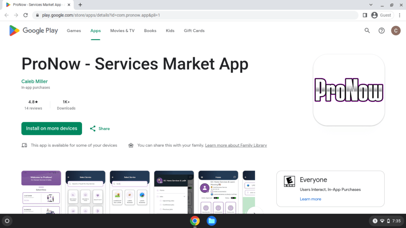Click the lock icon in address bar

(38, 15)
